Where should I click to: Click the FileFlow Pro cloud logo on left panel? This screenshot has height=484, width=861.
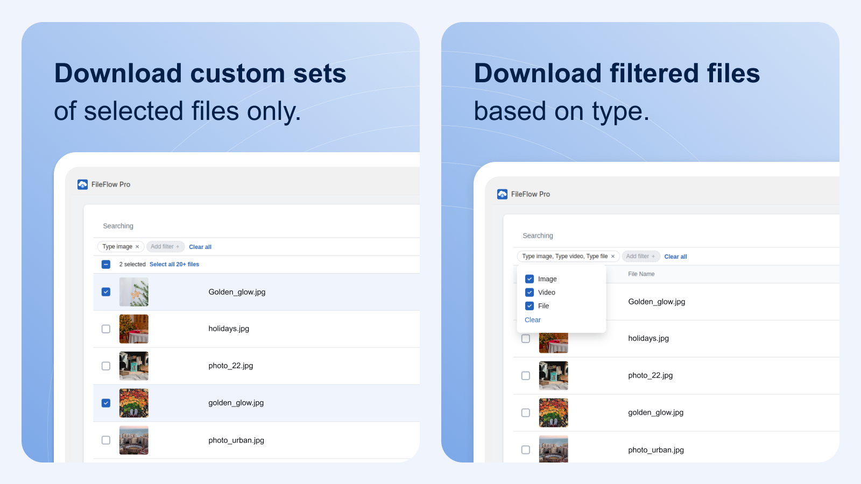[x=82, y=184]
